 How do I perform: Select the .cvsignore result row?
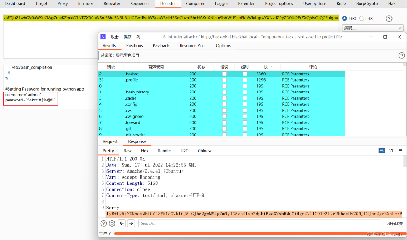(x=222, y=117)
